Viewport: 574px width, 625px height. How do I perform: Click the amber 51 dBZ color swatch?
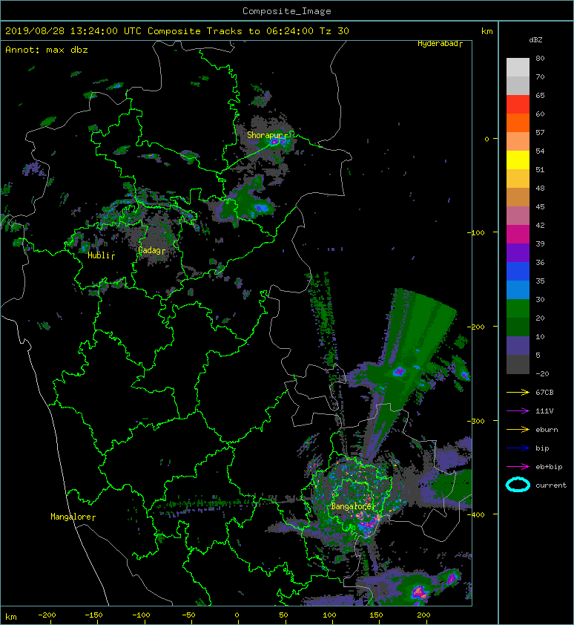[x=518, y=179]
